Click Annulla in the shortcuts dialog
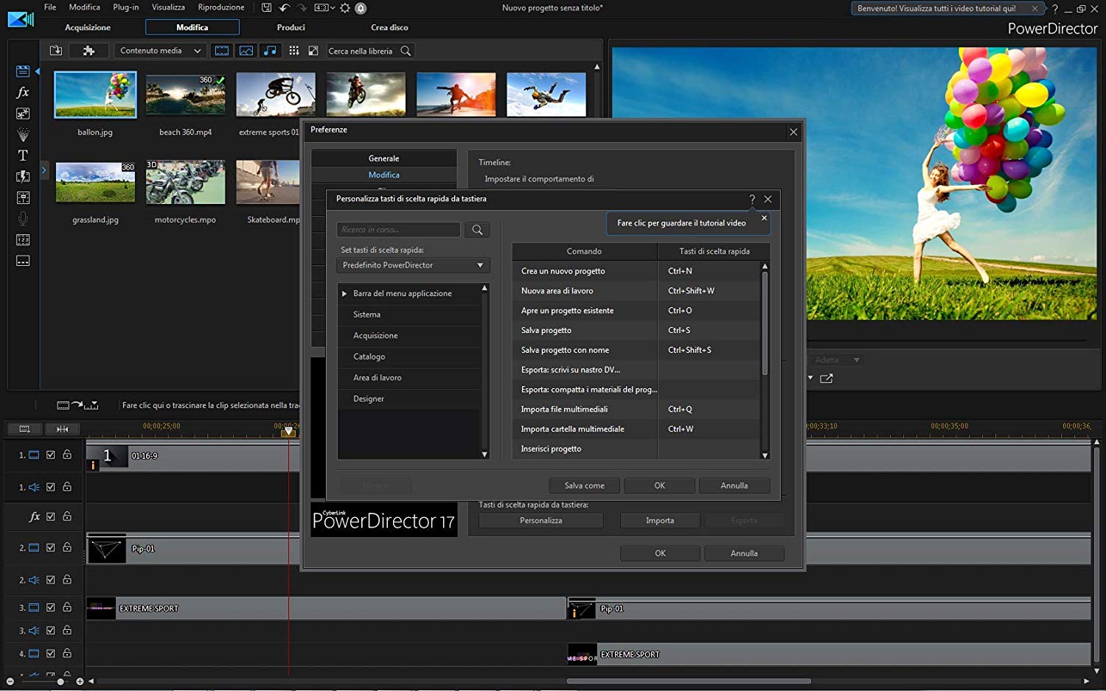1106x691 pixels. pos(734,485)
